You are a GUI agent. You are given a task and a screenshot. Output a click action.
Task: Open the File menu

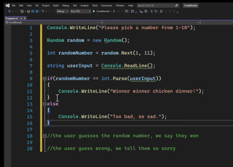tap(14, 6)
